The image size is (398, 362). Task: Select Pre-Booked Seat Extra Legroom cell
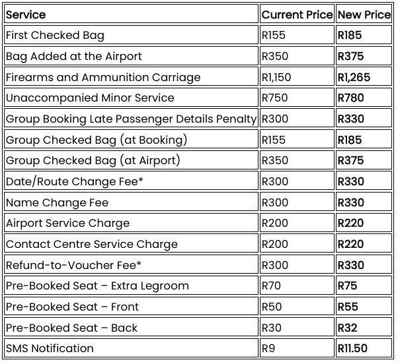click(x=131, y=286)
